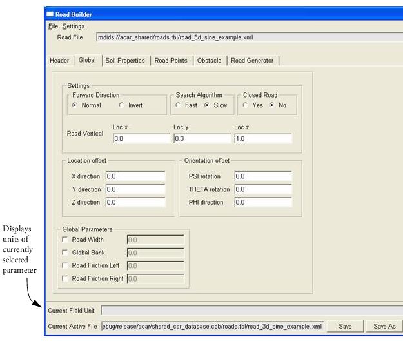
Task: Select Invert forward direction radio button
Action: 122,105
